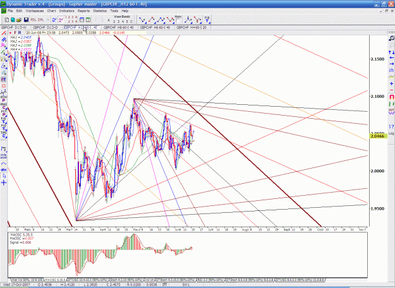This screenshot has height=288, width=395.
Task: Open the Chart menu
Action: [x=51, y=11]
